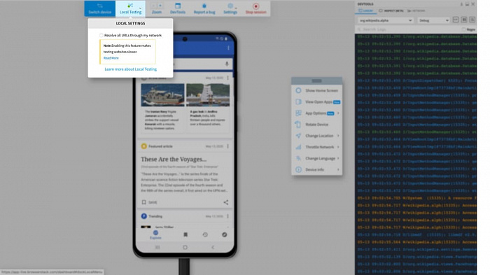Open the Debug log level dropdown

(x=433, y=20)
